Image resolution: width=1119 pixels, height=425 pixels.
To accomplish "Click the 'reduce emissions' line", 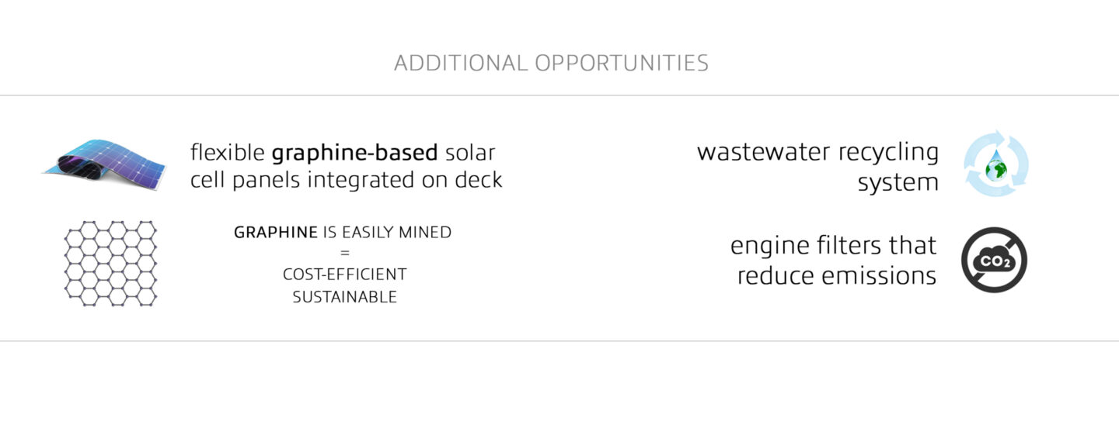I will coord(837,275).
